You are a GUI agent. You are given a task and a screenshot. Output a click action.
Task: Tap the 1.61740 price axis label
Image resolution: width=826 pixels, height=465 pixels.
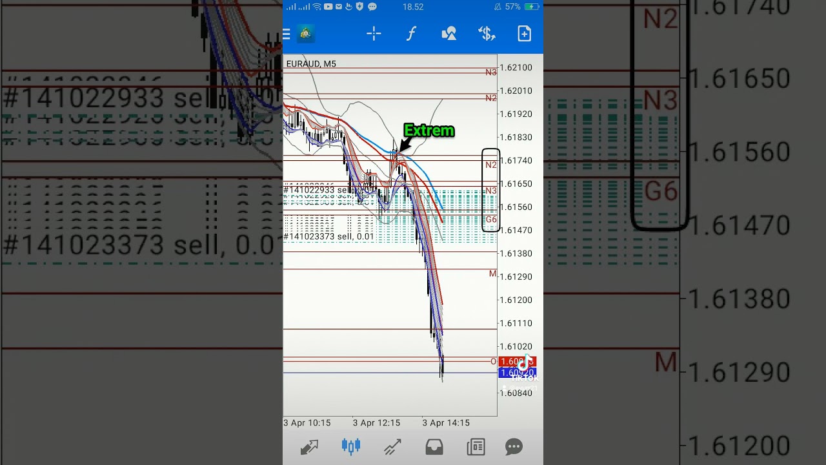tap(516, 160)
